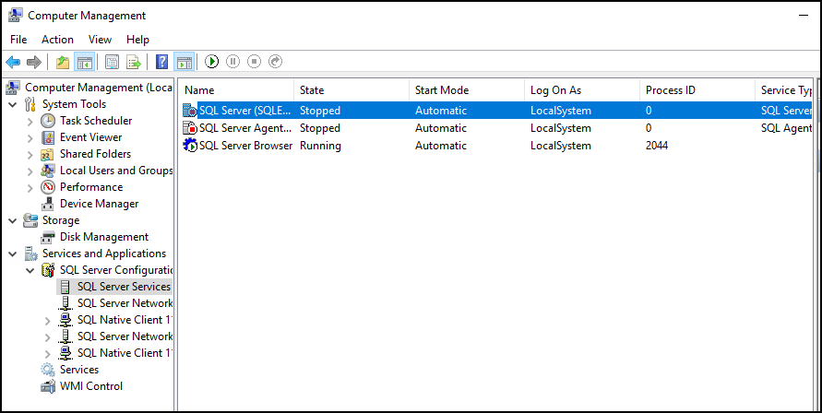Collapse the Storage node

(x=13, y=221)
